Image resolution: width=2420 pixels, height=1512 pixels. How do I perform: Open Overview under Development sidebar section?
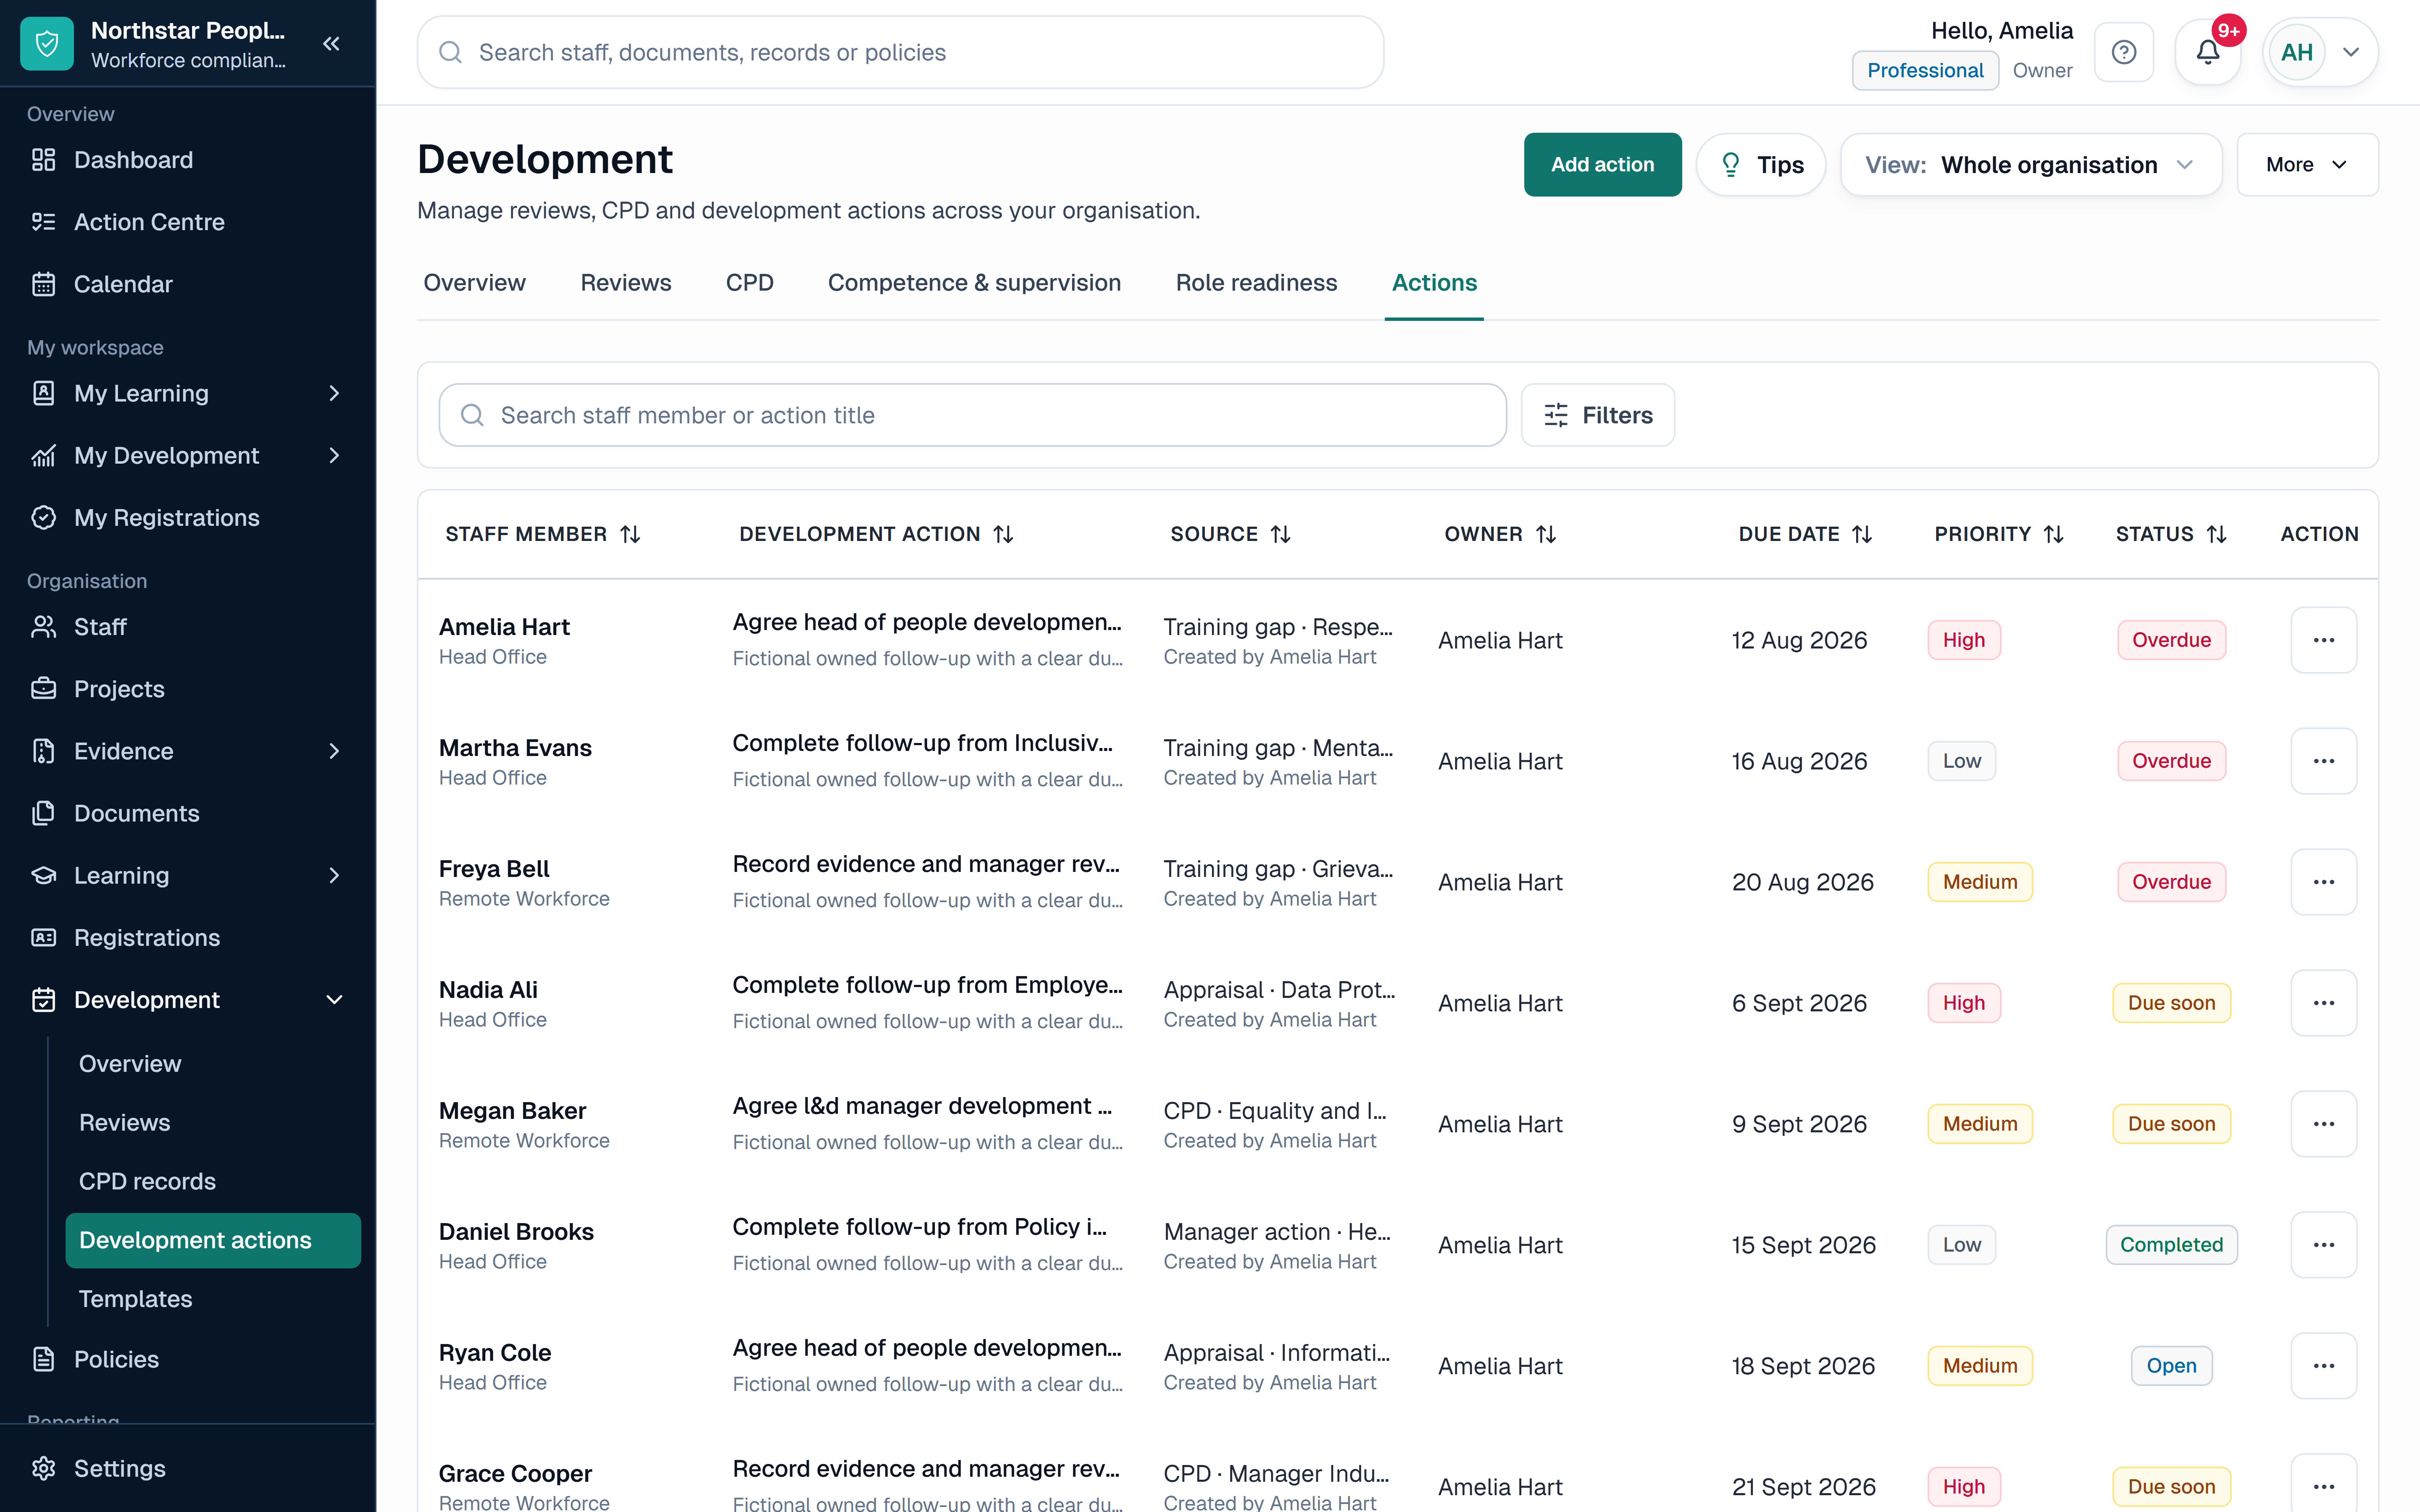(213, 1063)
